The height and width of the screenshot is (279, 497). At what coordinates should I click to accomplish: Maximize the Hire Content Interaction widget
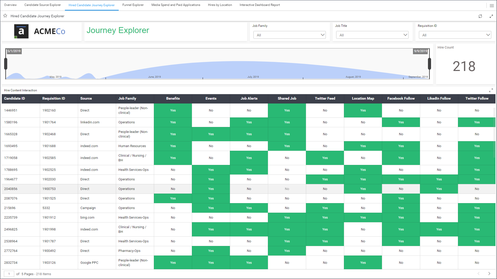point(491,90)
